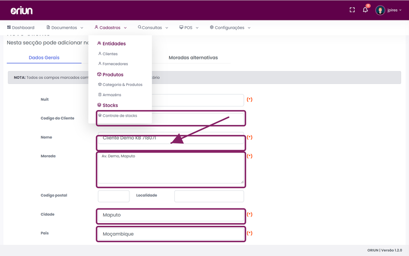Go to Dashboard
The image size is (409, 256).
(20, 28)
